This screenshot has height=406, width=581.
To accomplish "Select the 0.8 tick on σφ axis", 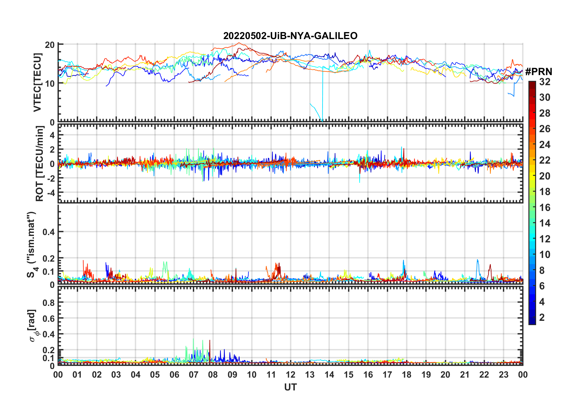I will (49, 303).
